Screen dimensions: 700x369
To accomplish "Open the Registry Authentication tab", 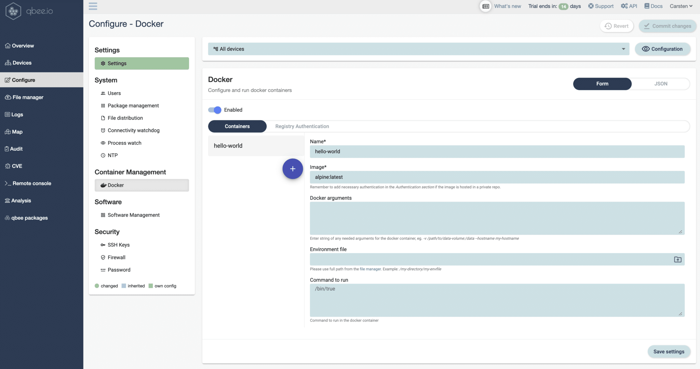I will pos(302,126).
